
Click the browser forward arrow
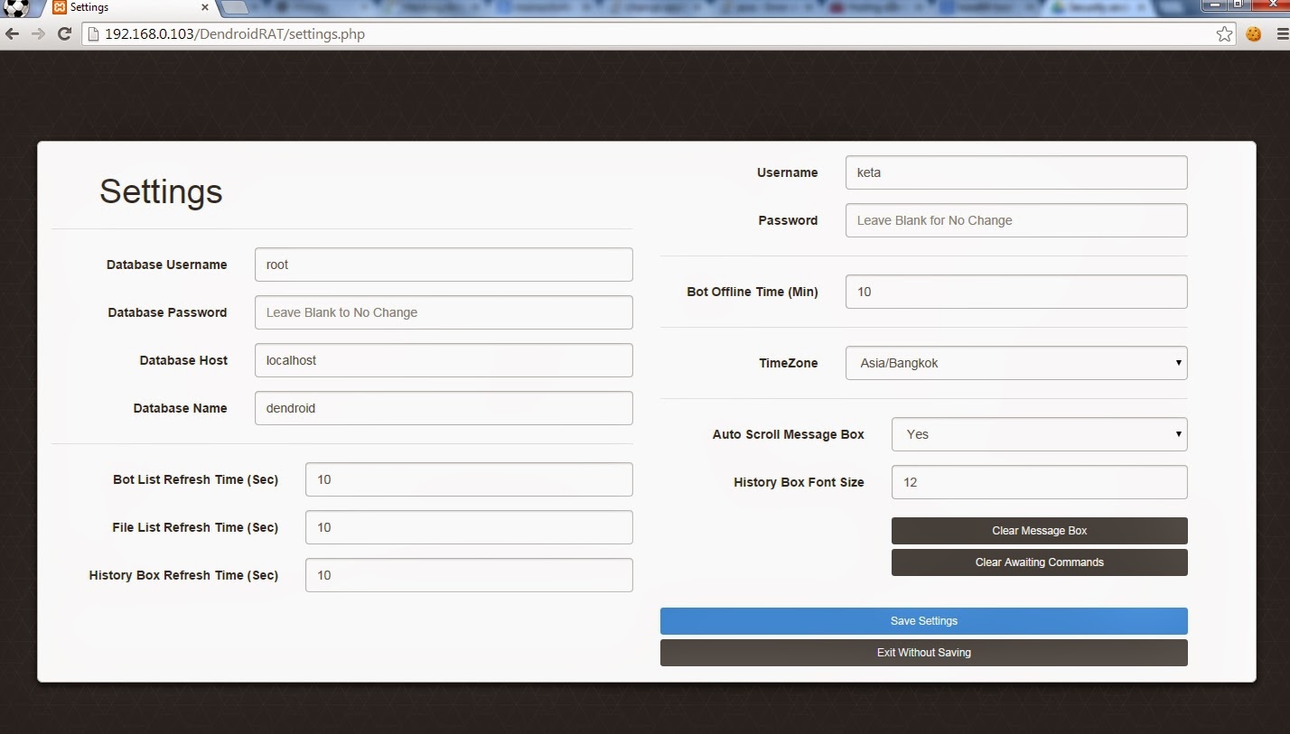pos(38,34)
